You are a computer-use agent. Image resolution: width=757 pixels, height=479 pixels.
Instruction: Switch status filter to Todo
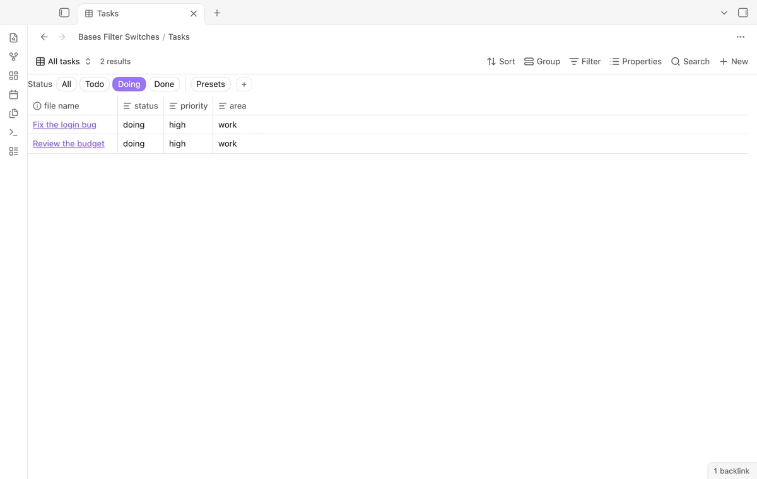pyautogui.click(x=95, y=84)
